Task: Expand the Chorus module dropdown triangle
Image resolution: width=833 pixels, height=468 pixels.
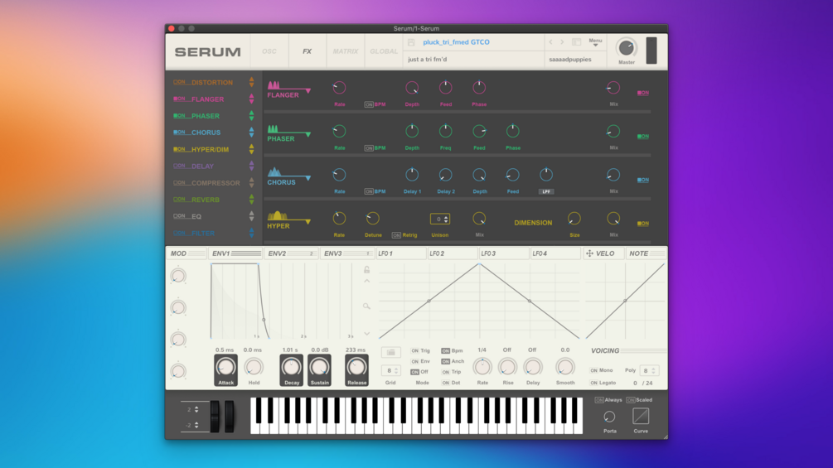Action: (x=308, y=178)
